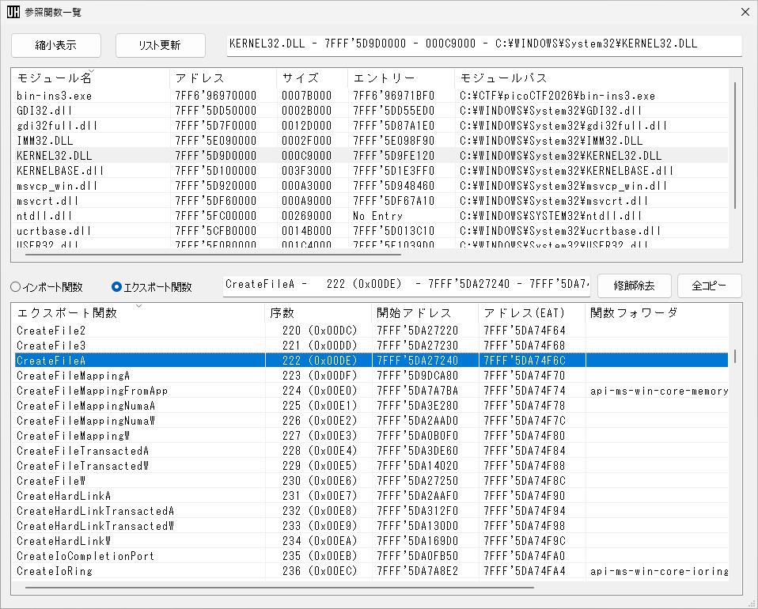Viewport: 758px width, 609px height.
Task: Select the bin-ins3.exe module row
Action: [x=54, y=96]
